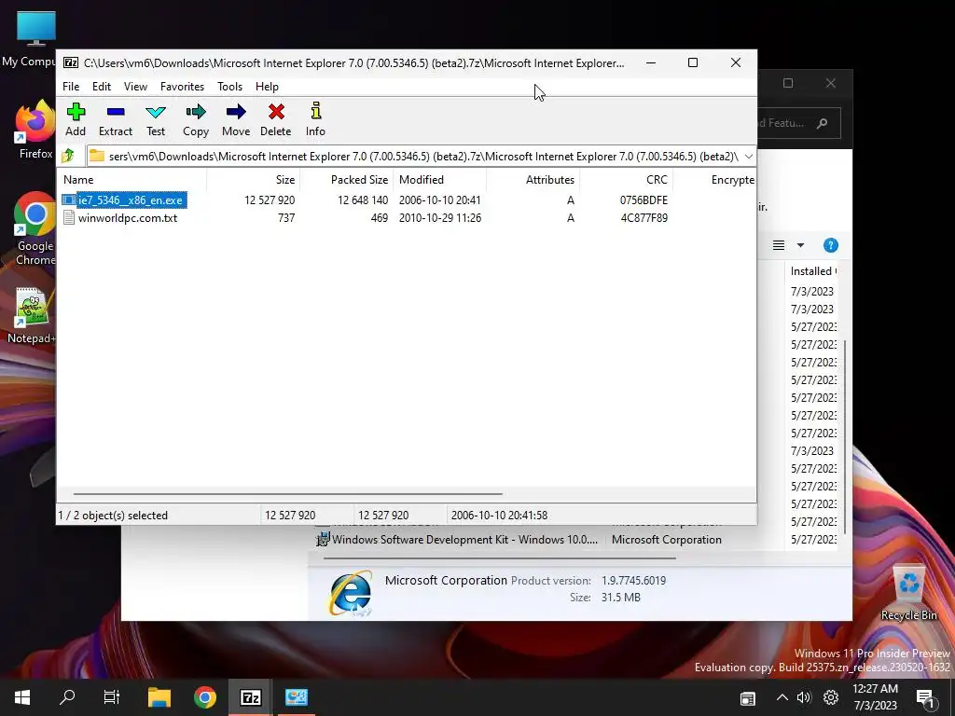Open taskbar search magnifier
Image resolution: width=955 pixels, height=716 pixels.
click(x=67, y=697)
